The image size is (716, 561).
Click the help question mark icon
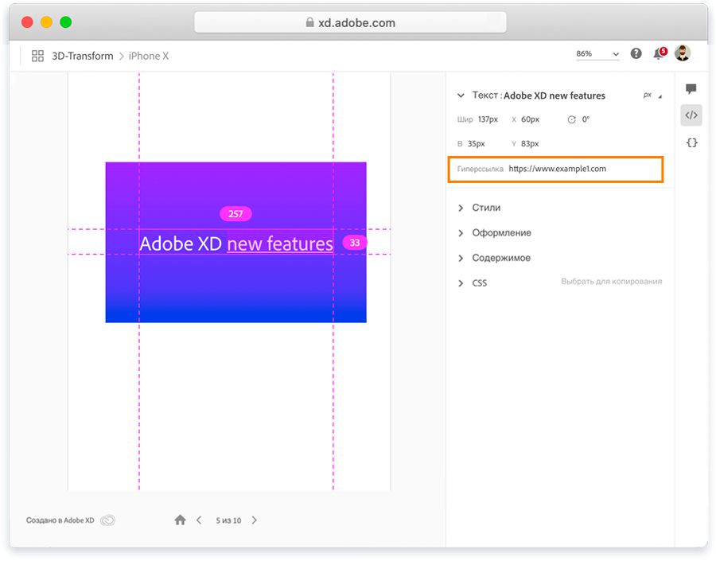point(636,54)
